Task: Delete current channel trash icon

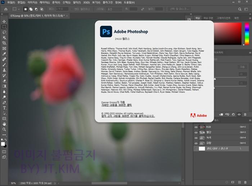Action: (246, 182)
